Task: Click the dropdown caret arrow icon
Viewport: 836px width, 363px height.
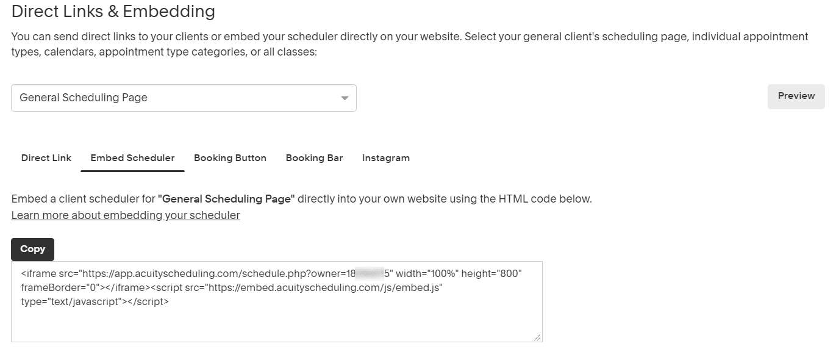Action: 345,98
